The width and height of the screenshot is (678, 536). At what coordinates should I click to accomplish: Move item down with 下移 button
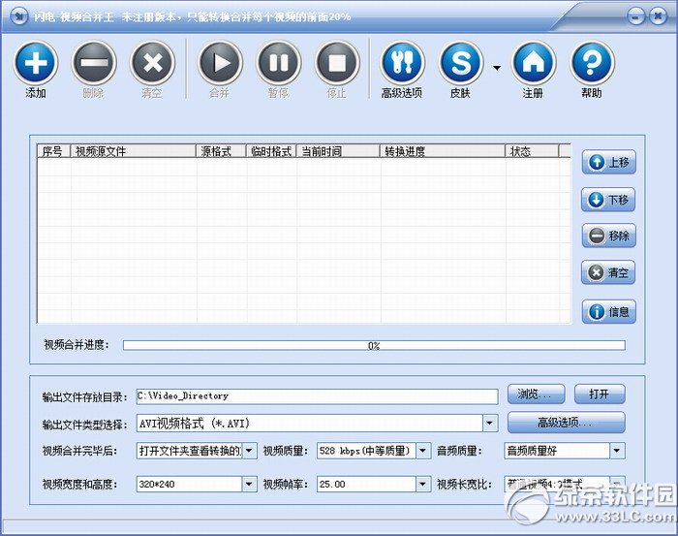[x=608, y=200]
